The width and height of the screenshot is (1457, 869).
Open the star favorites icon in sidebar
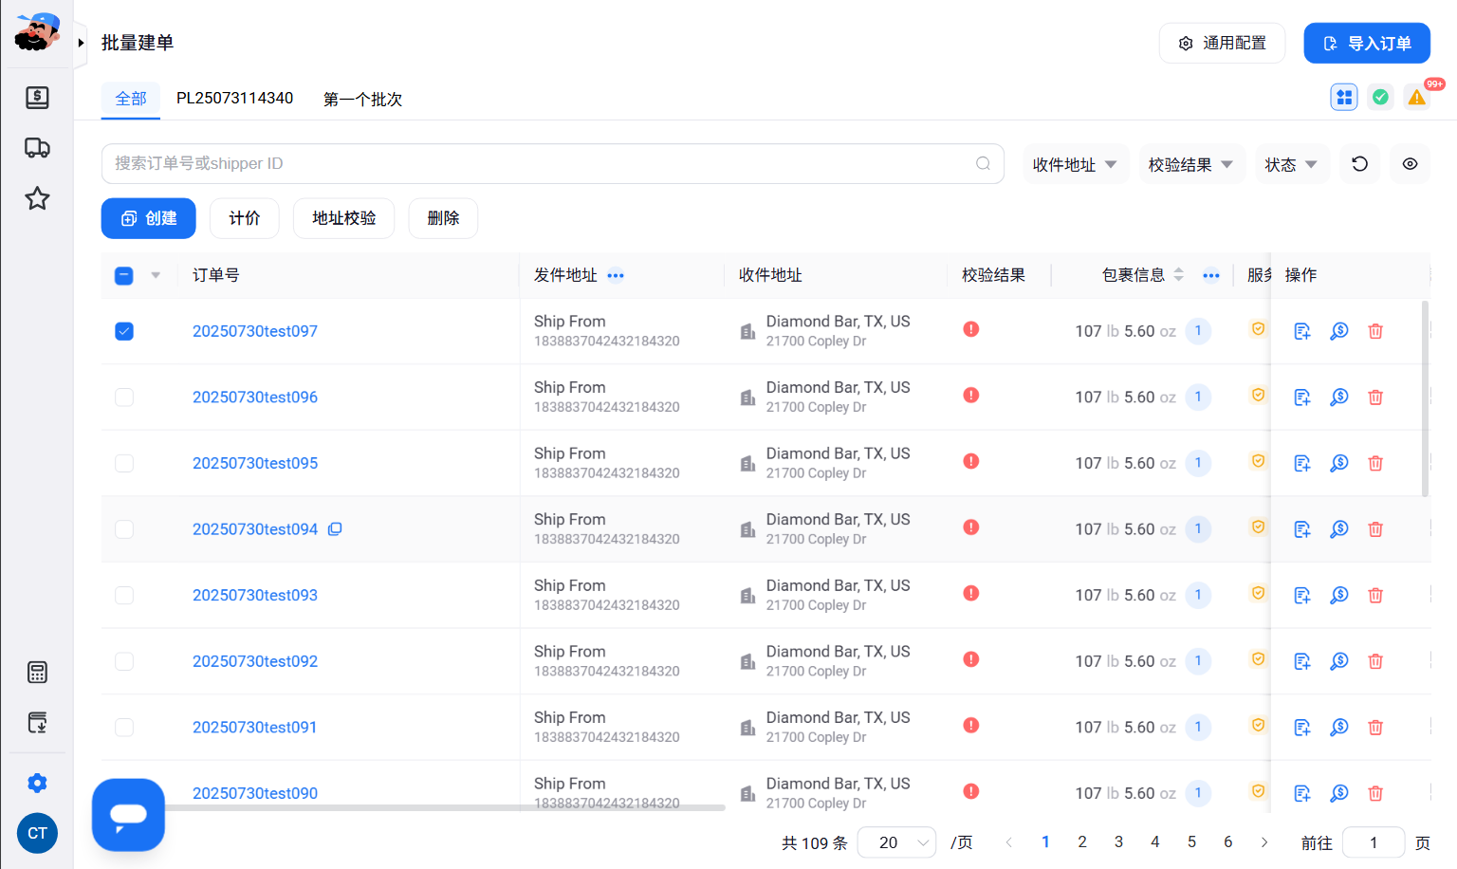(37, 198)
